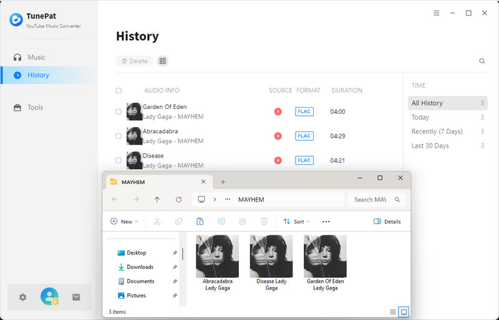Tick the checkbox beside Garden Of Eden

click(x=119, y=112)
